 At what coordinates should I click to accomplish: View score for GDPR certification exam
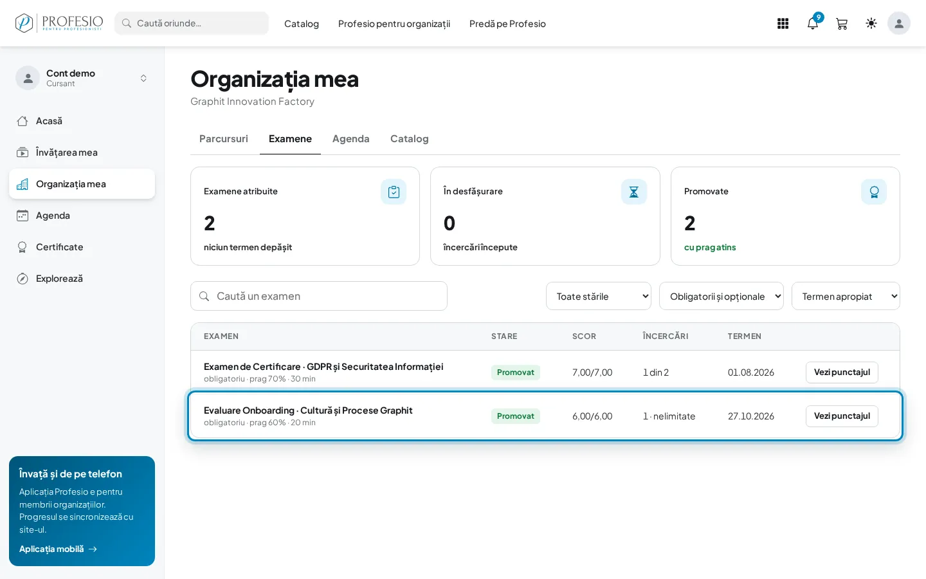click(x=842, y=372)
